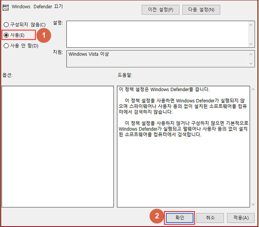Click the up arrow of 설명 box scrollbar
Image resolution: width=259 pixels, height=227 pixels.
point(251,25)
